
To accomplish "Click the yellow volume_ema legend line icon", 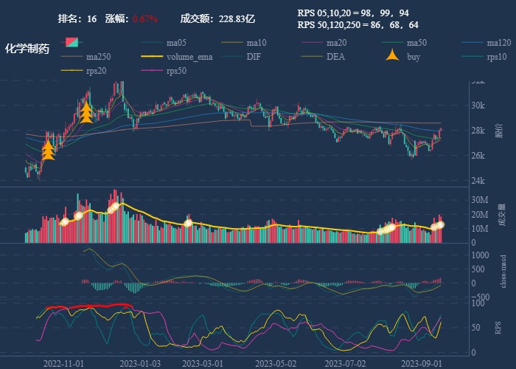I will (x=153, y=57).
